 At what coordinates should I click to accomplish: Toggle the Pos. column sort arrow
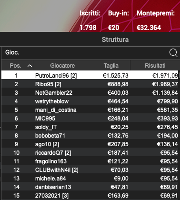(30, 66)
